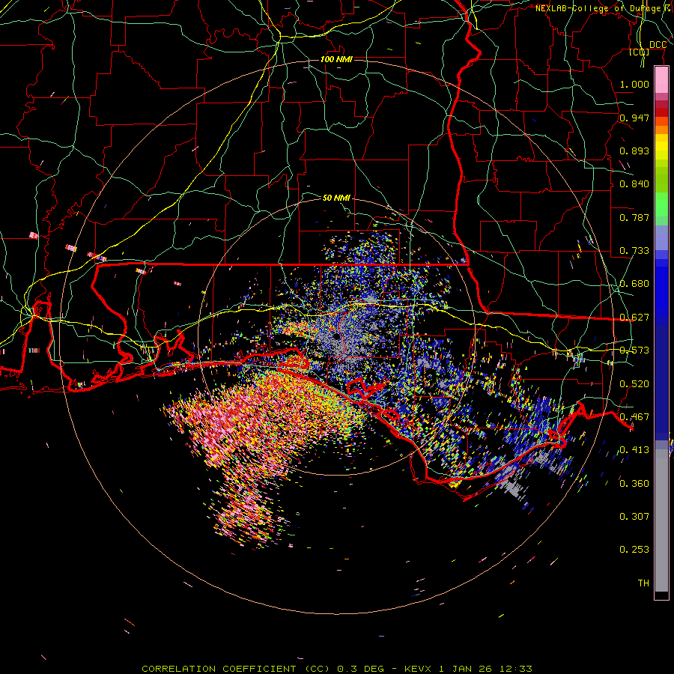Image resolution: width=674 pixels, height=674 pixels.
Task: Select the 0.253 scale value
Action: click(634, 550)
